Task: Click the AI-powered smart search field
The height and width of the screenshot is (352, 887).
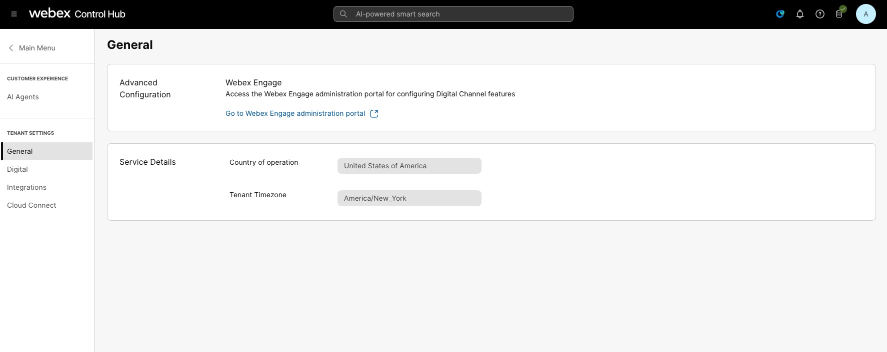Action: [x=460, y=14]
